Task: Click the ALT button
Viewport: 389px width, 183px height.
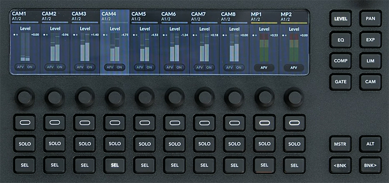Action: 371,144
